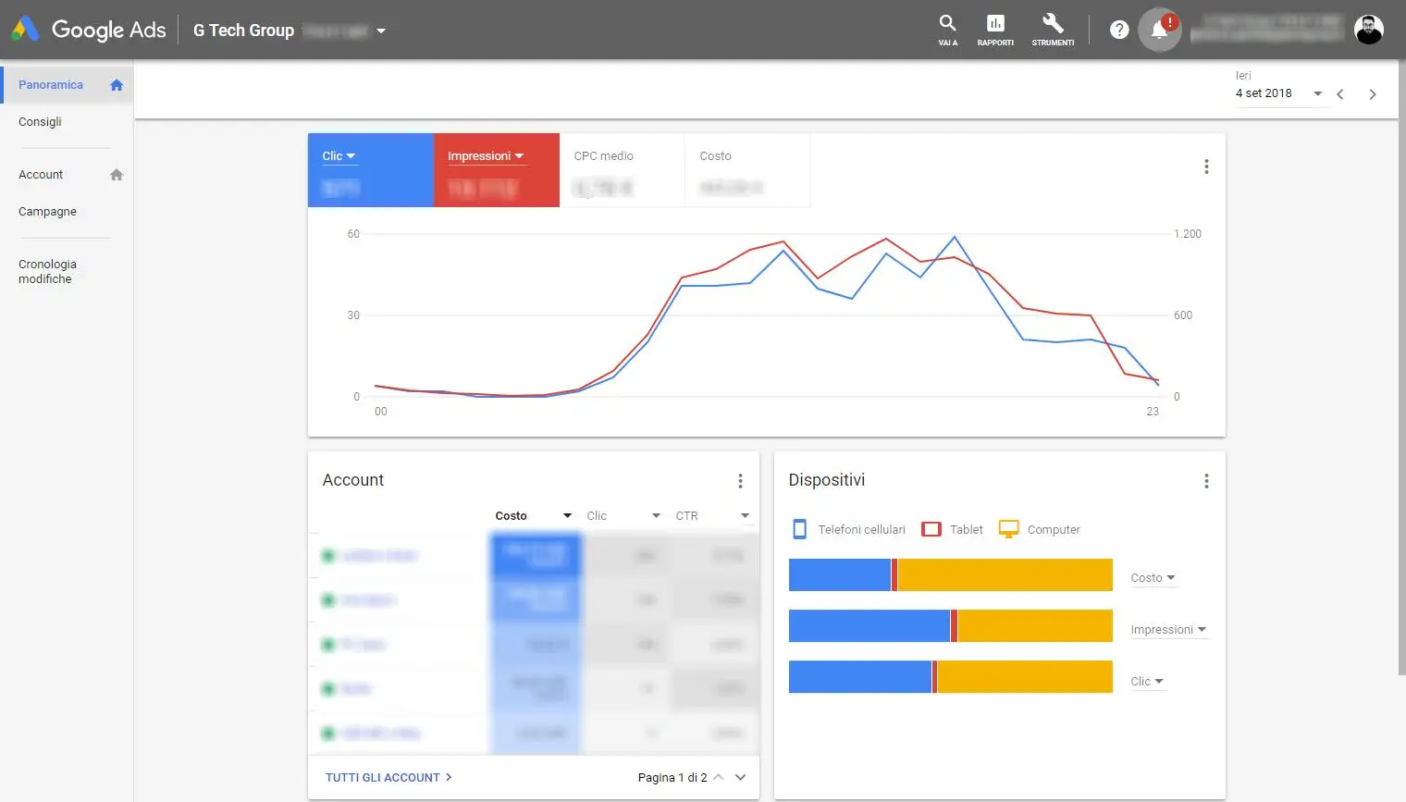Screen dimensions: 1406x802
Task: Go to next date with right arrow
Action: point(1373,94)
